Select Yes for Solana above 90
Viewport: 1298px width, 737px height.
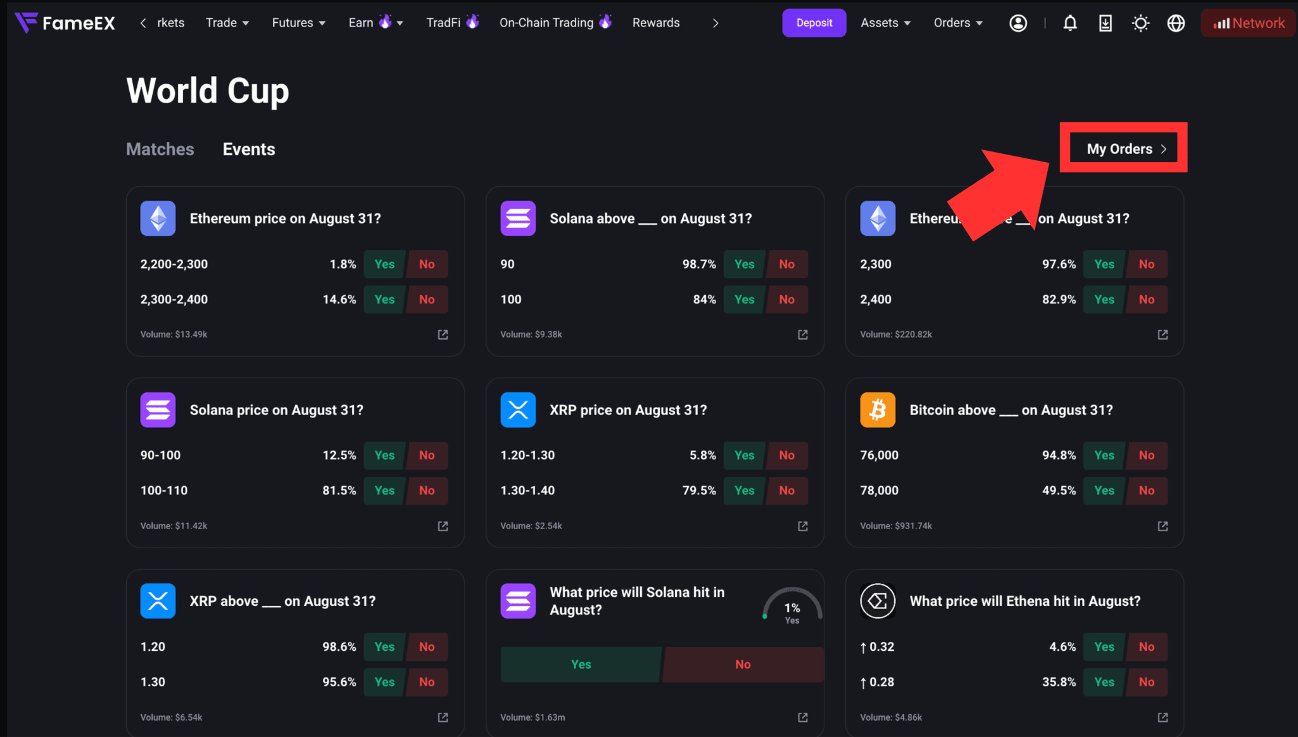[x=745, y=264]
